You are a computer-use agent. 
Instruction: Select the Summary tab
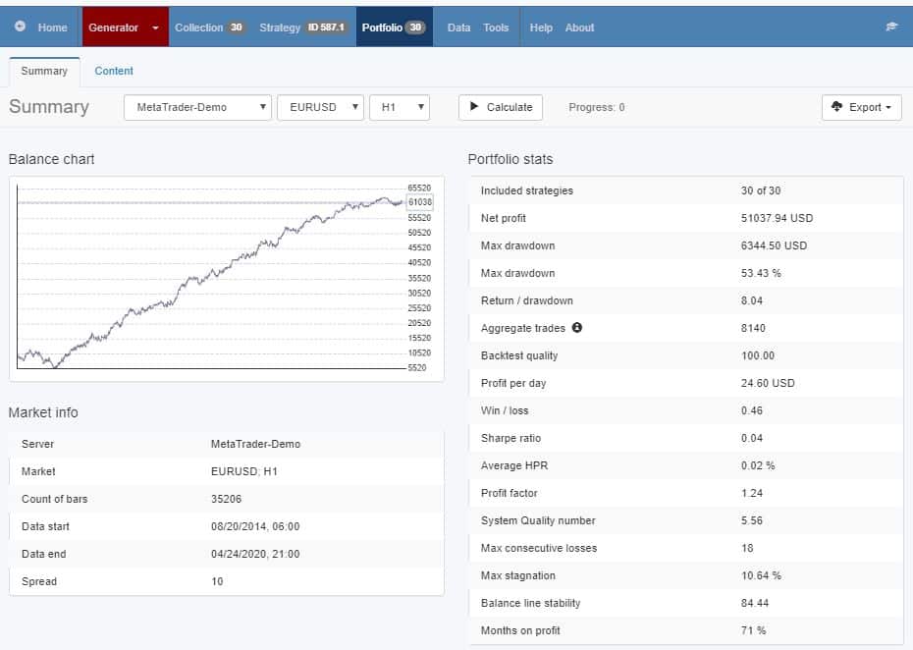tap(43, 71)
